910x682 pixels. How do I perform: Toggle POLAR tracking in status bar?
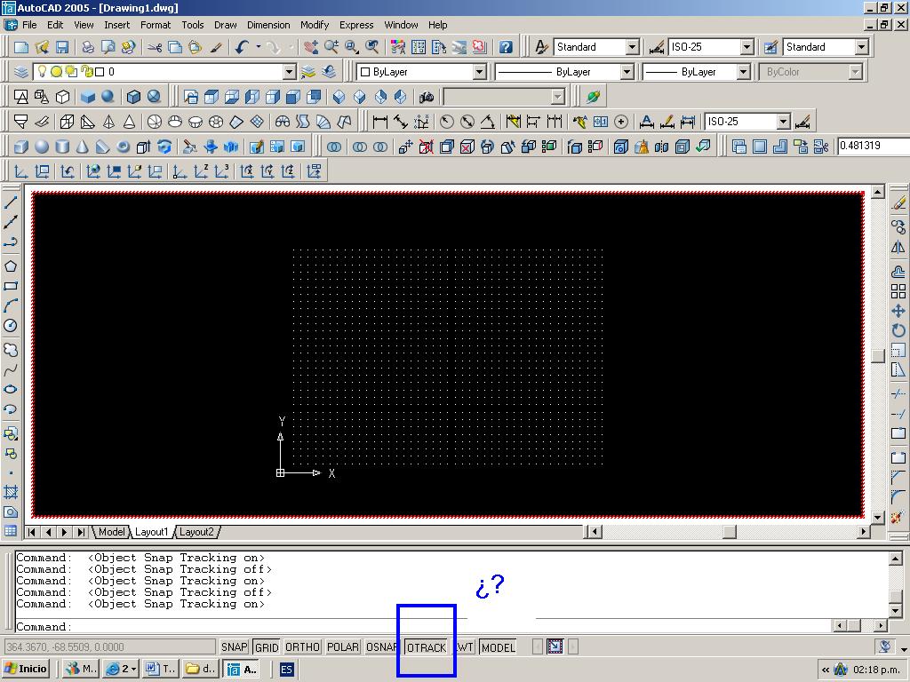342,646
